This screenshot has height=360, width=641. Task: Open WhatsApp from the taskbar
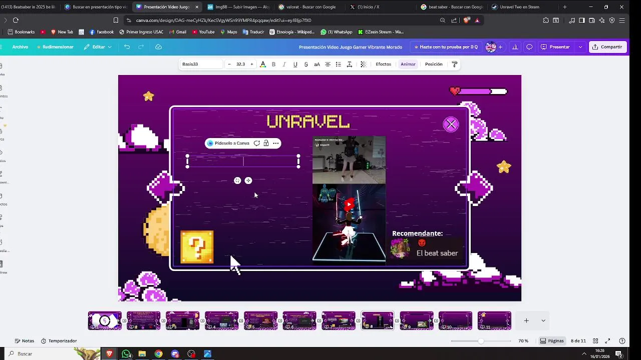click(126, 353)
